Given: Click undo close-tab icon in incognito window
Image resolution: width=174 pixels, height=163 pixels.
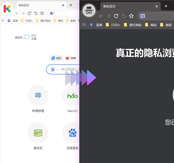Looking at the screenshot, I should [x=124, y=16].
